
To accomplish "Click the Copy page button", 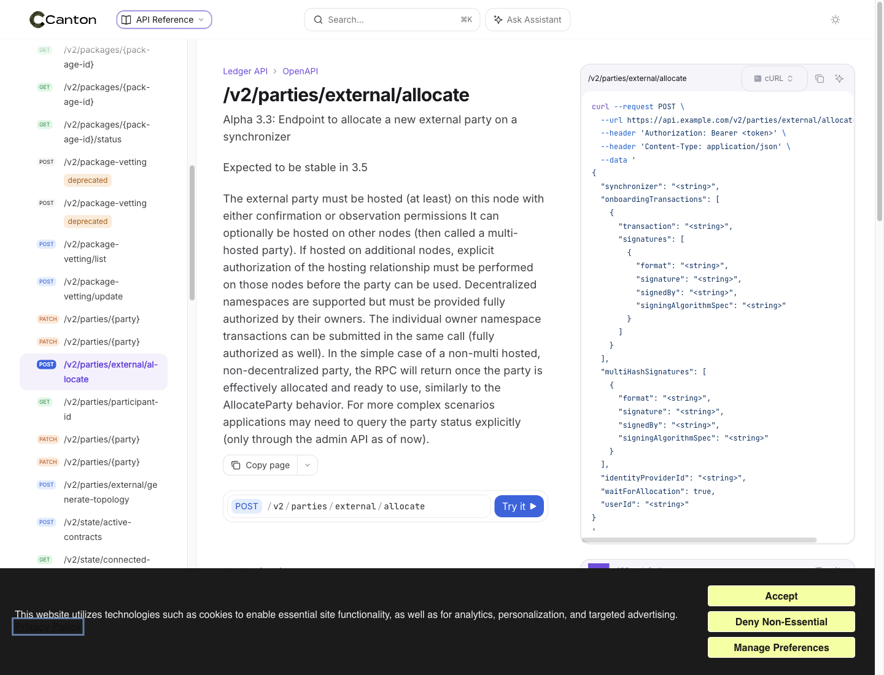I will coord(260,465).
